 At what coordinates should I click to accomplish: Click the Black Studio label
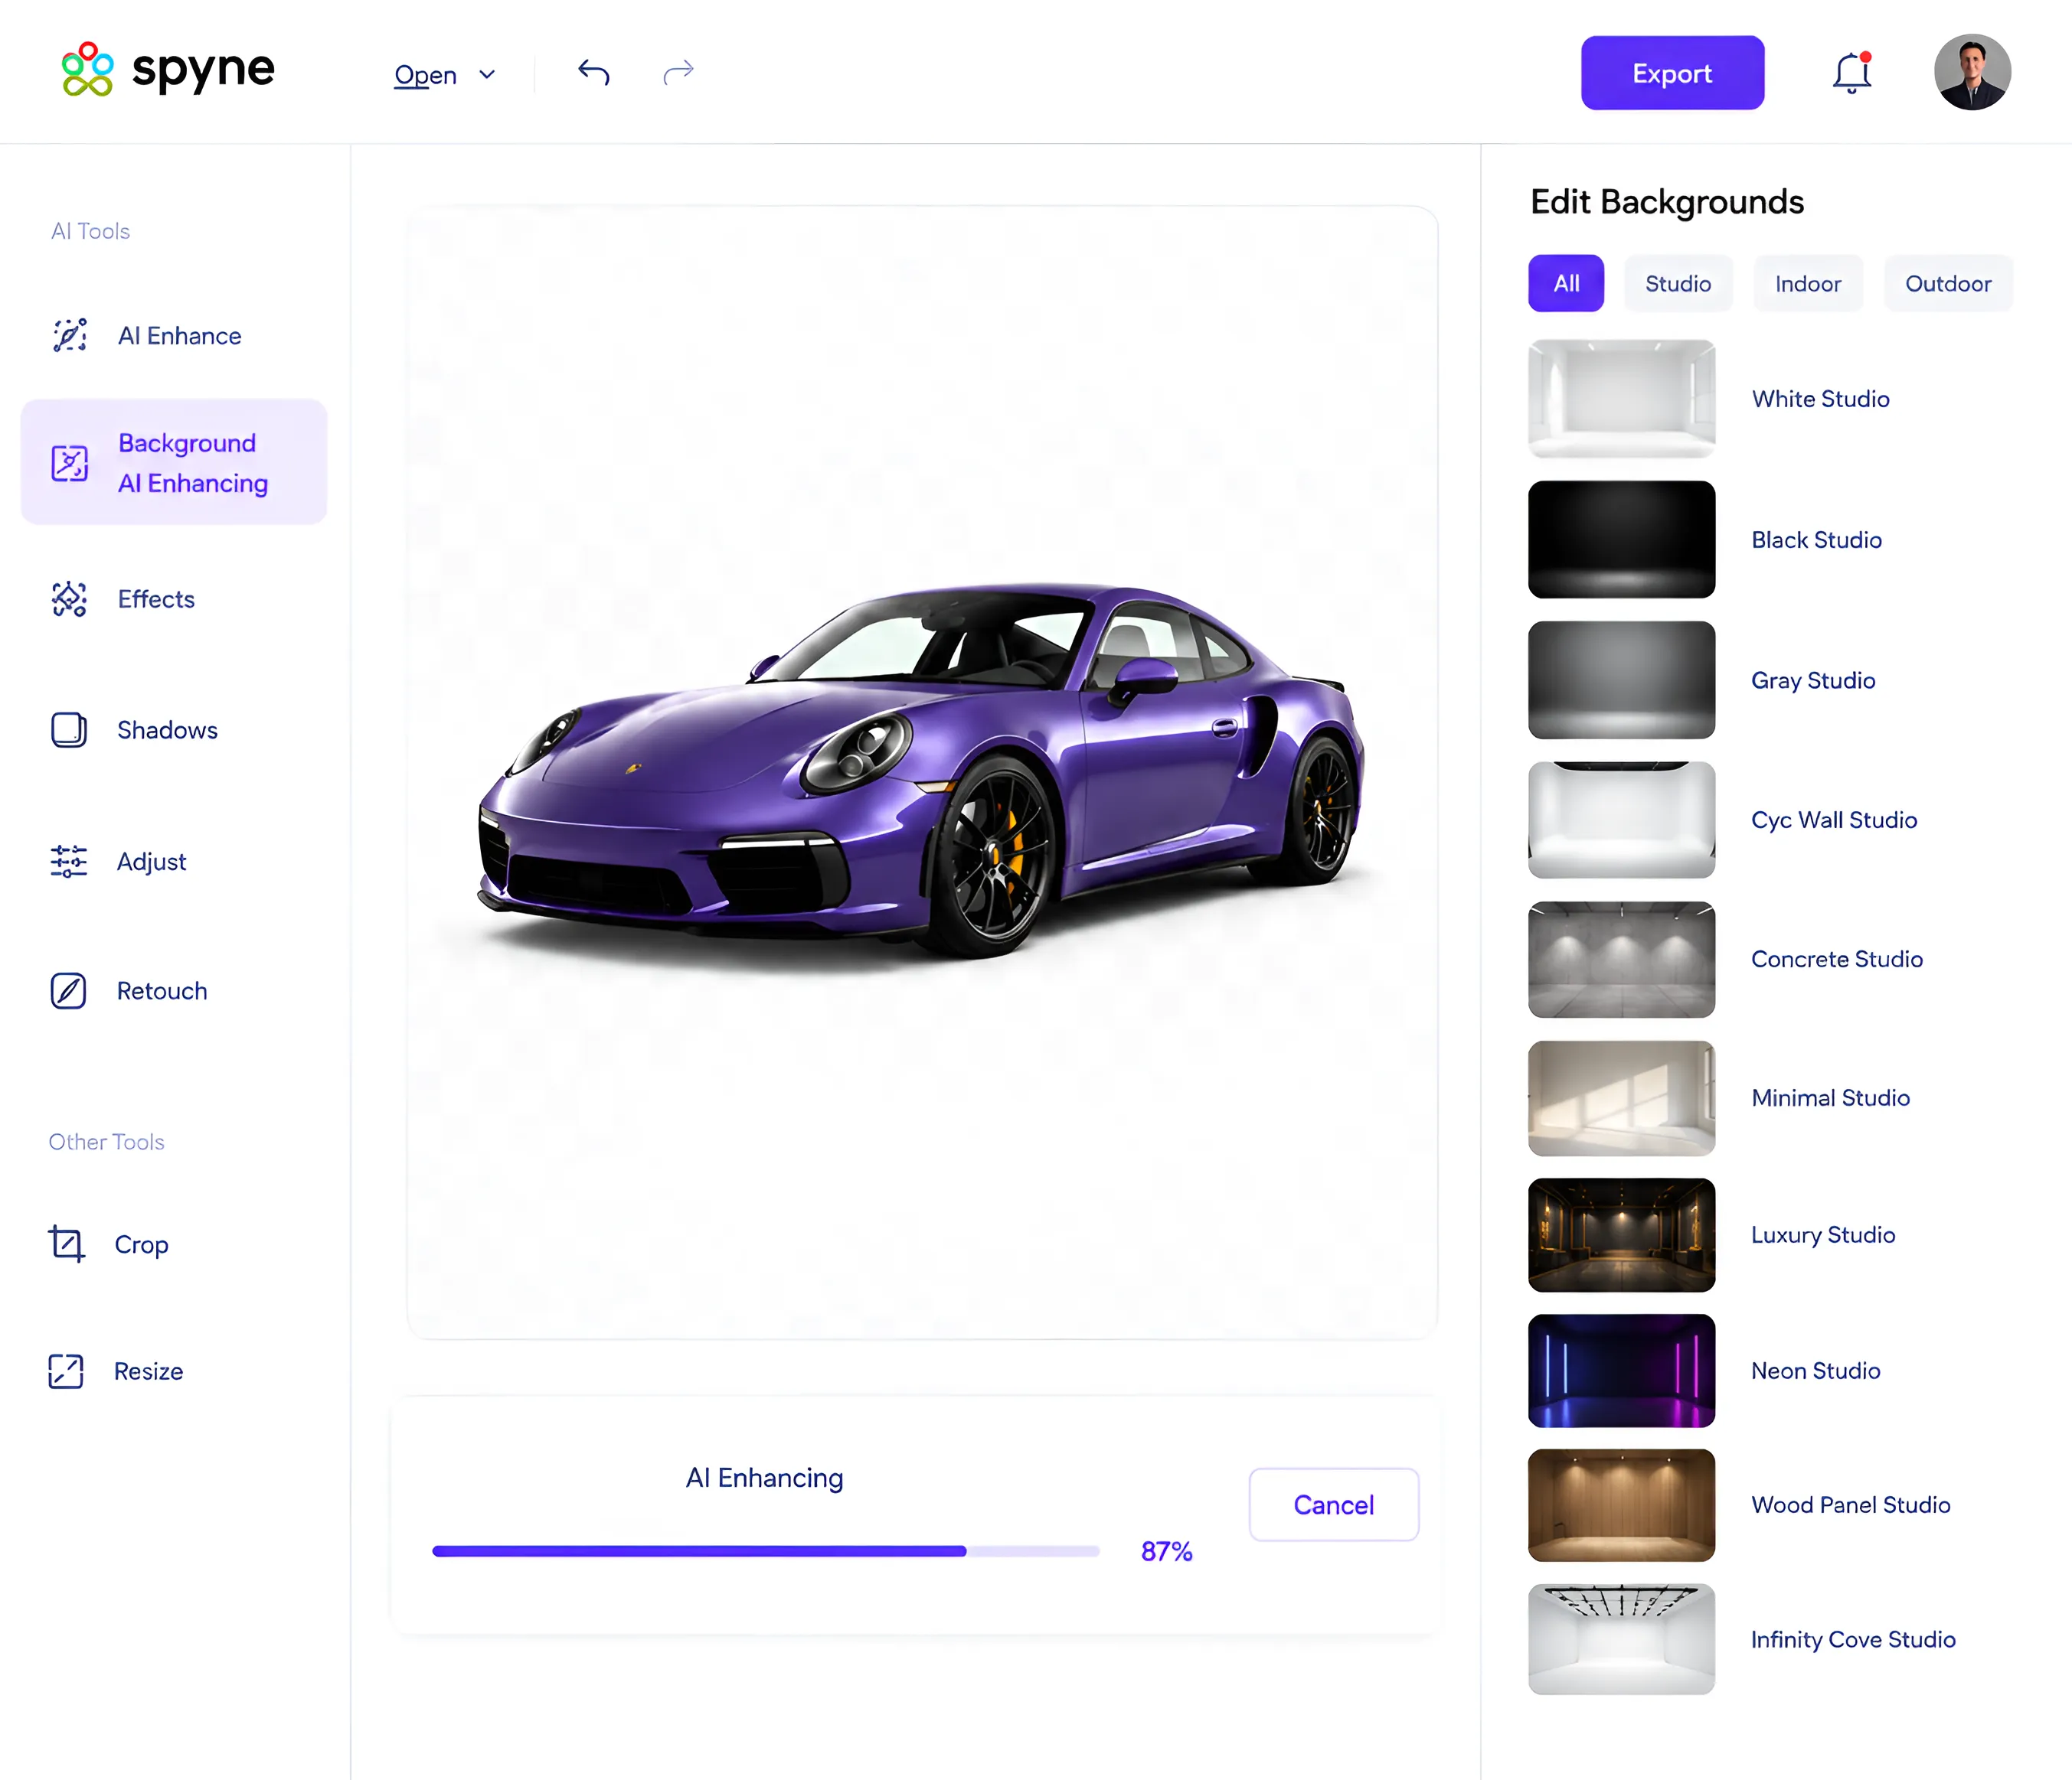(1816, 540)
